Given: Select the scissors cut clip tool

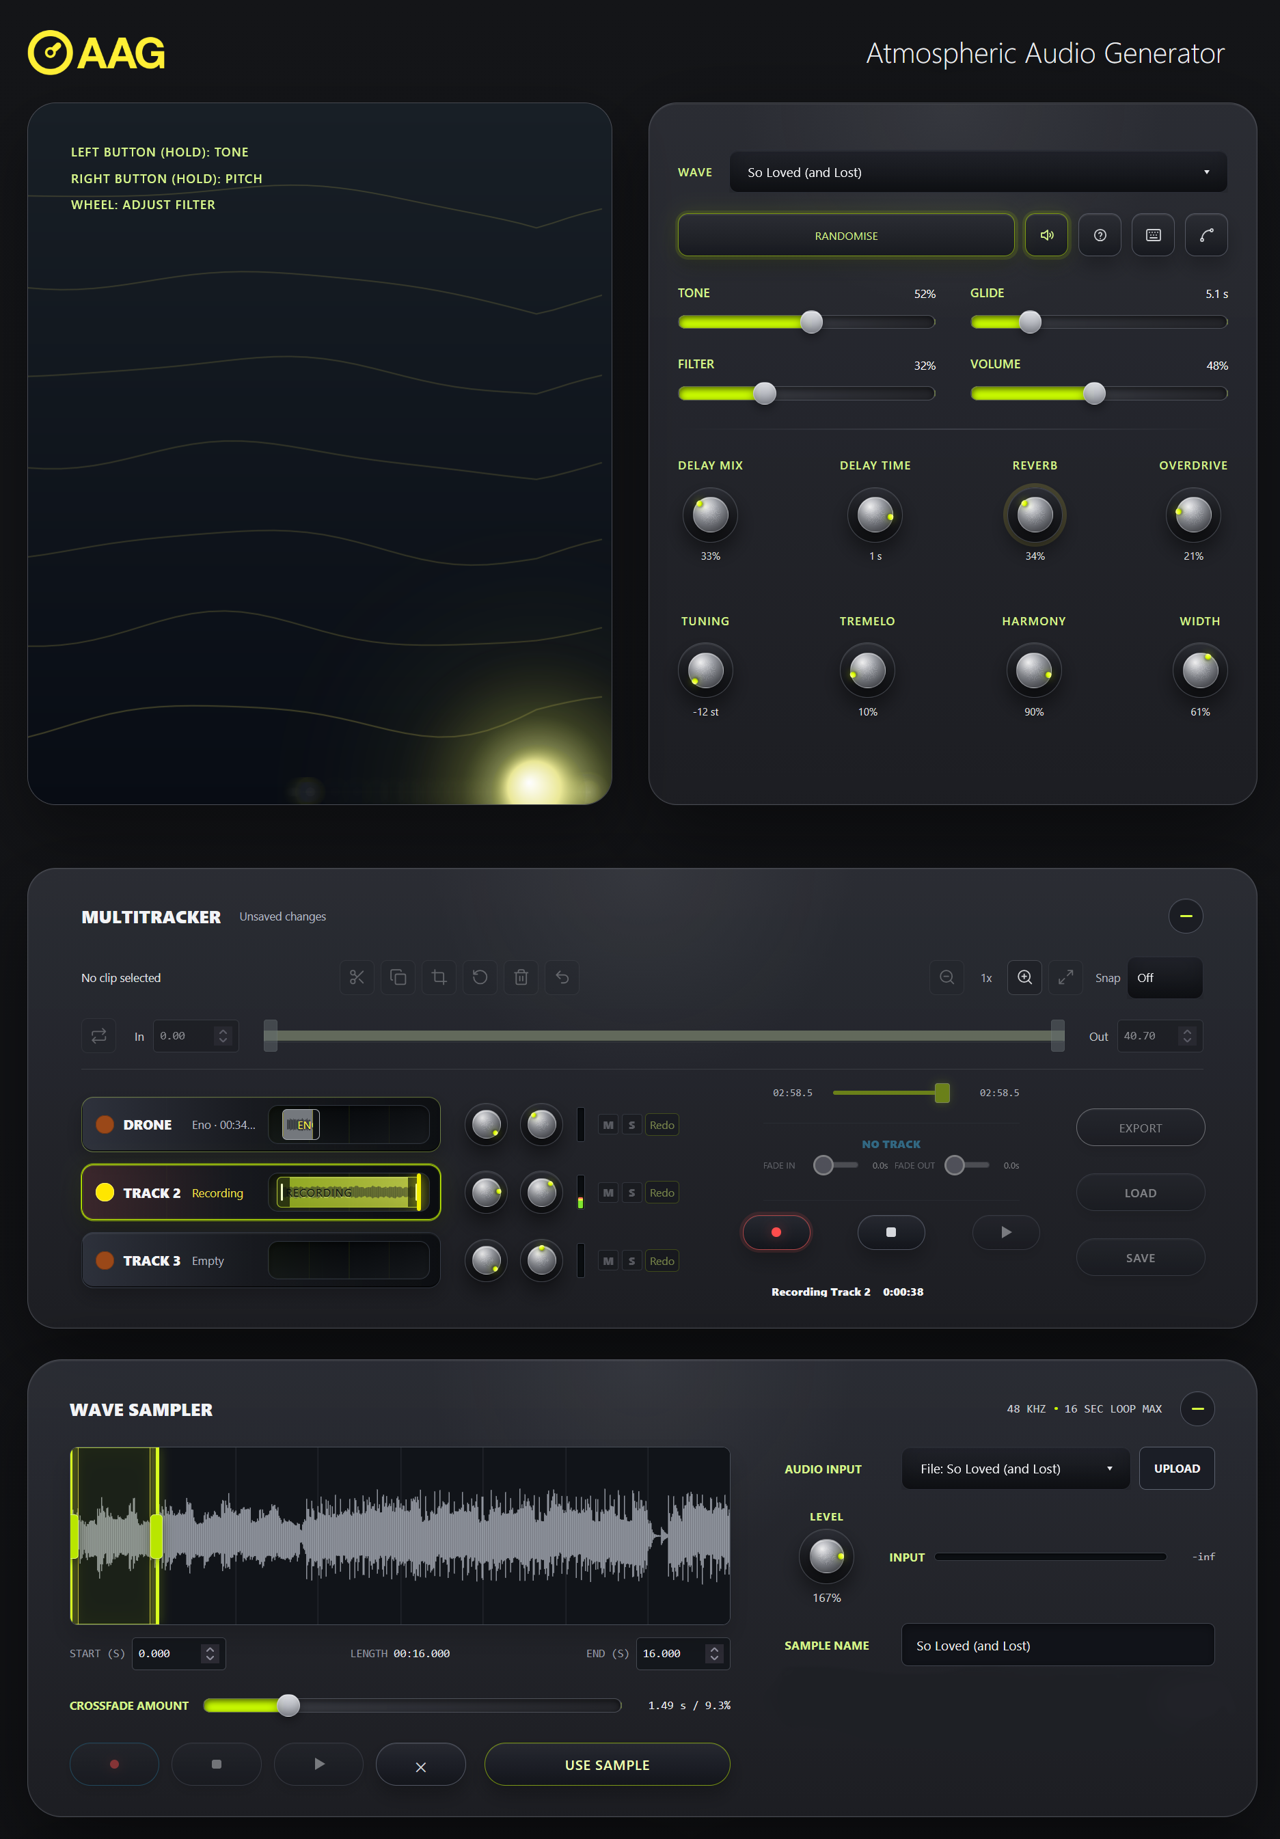Looking at the screenshot, I should (x=357, y=977).
